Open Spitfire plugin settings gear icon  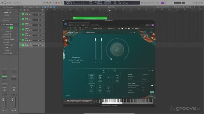tap(152, 28)
